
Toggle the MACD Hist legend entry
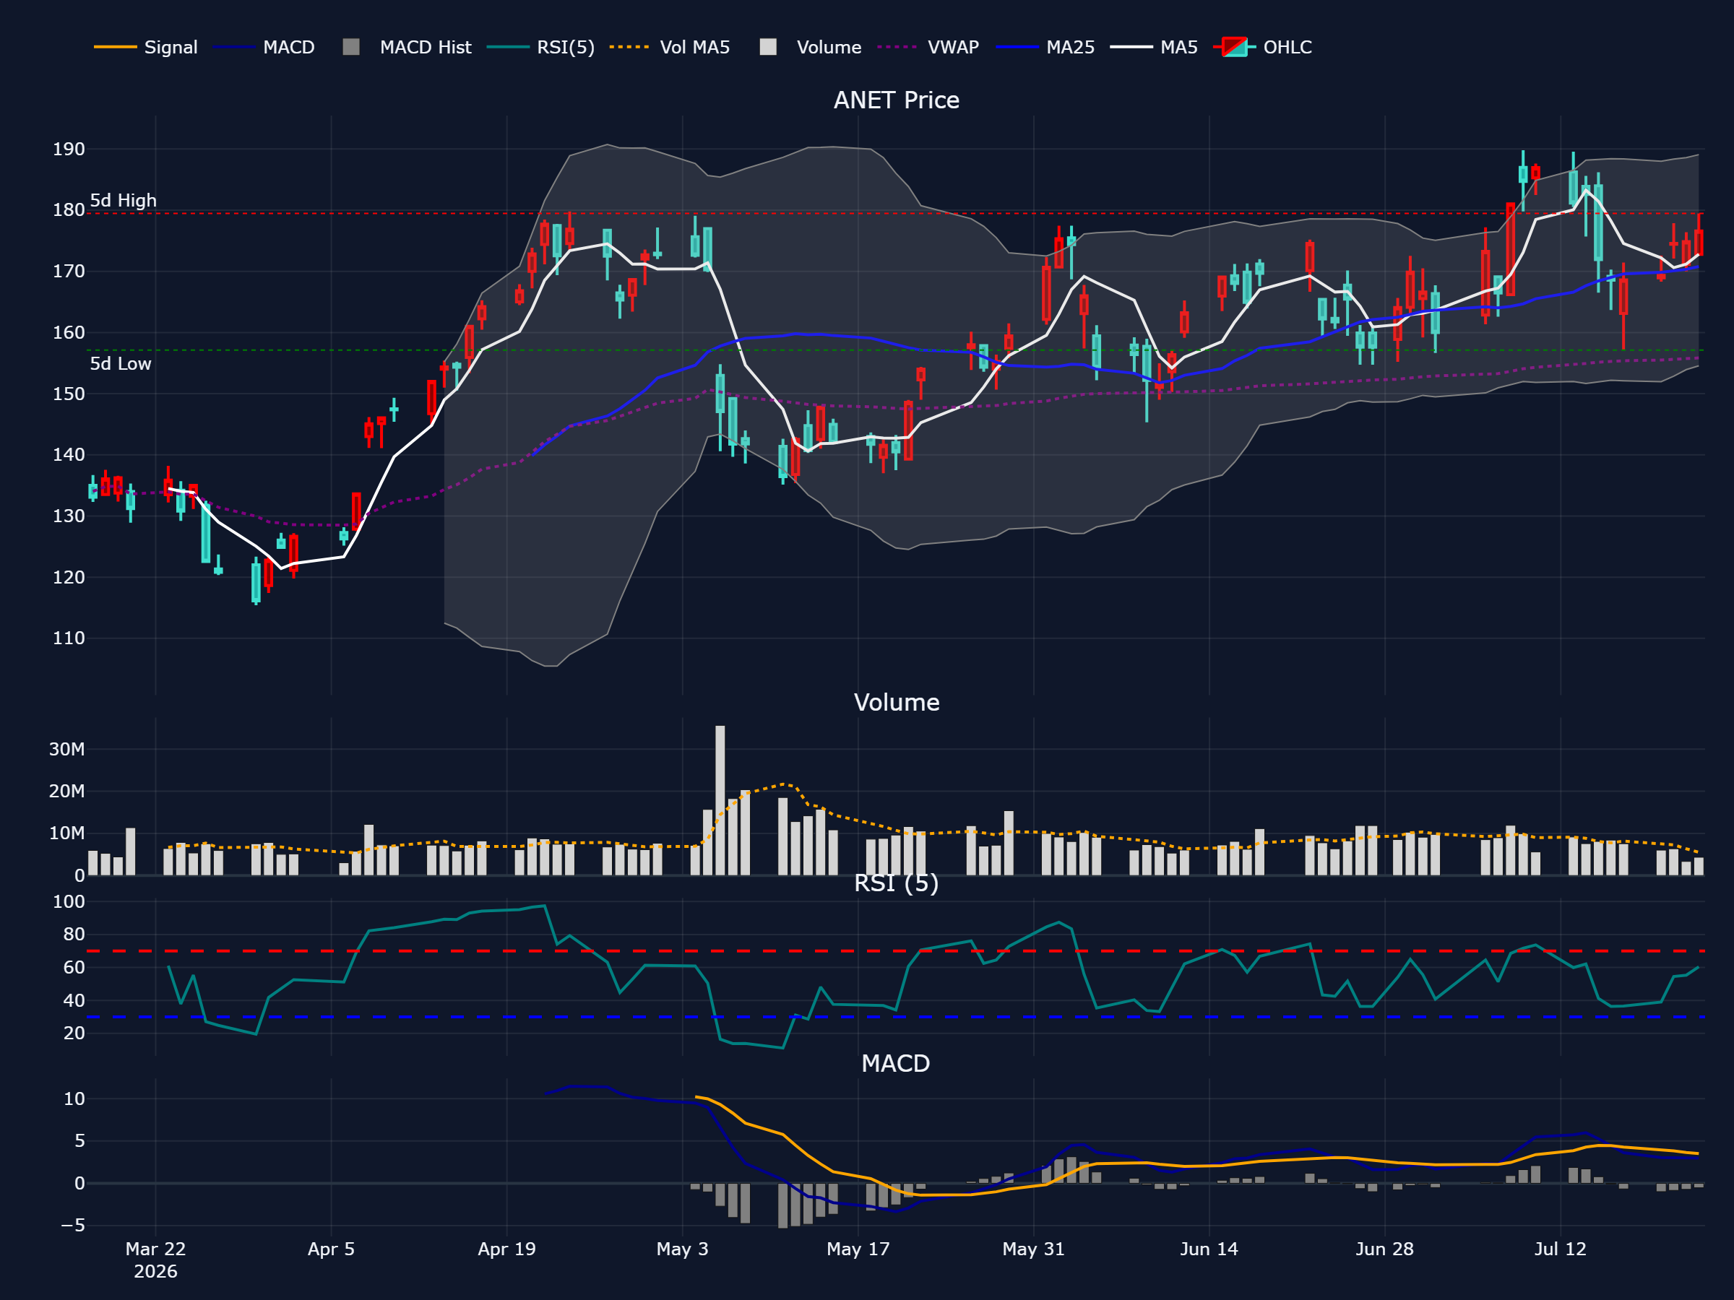pyautogui.click(x=407, y=47)
